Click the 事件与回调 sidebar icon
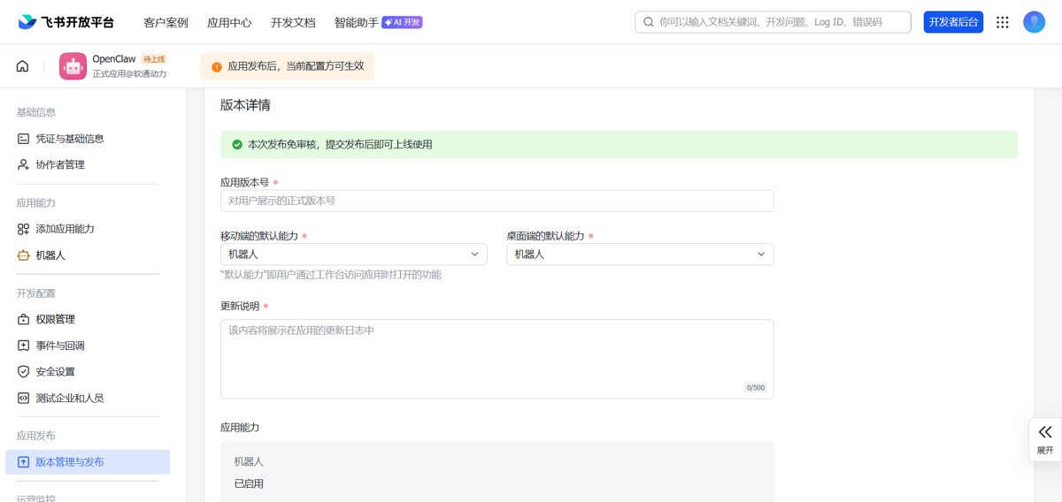This screenshot has height=502, width=1062. click(x=24, y=346)
